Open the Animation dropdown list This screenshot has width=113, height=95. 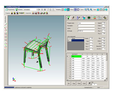tap(37, 9)
